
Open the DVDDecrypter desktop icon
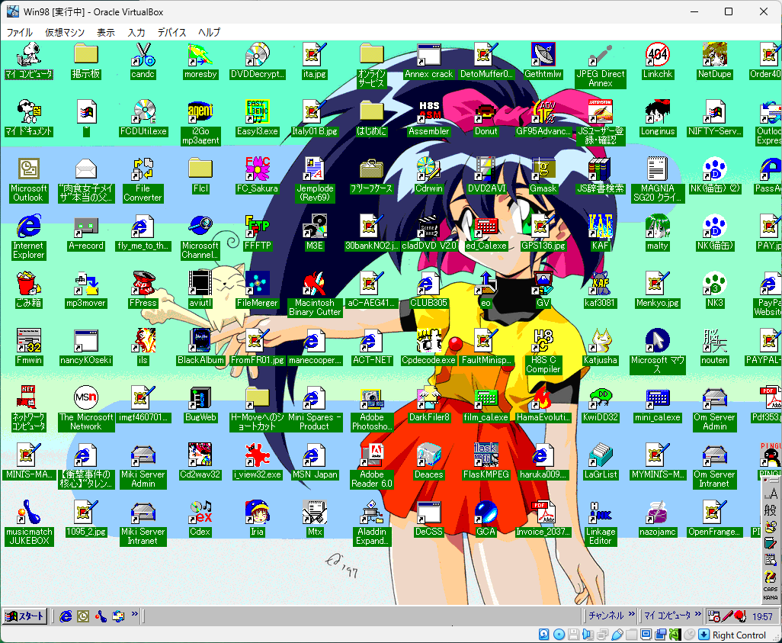click(x=257, y=56)
